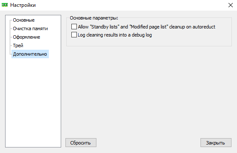This screenshot has width=237, height=153.
Task: Enable Standby lists cleanup checkbox
Action: click(74, 27)
